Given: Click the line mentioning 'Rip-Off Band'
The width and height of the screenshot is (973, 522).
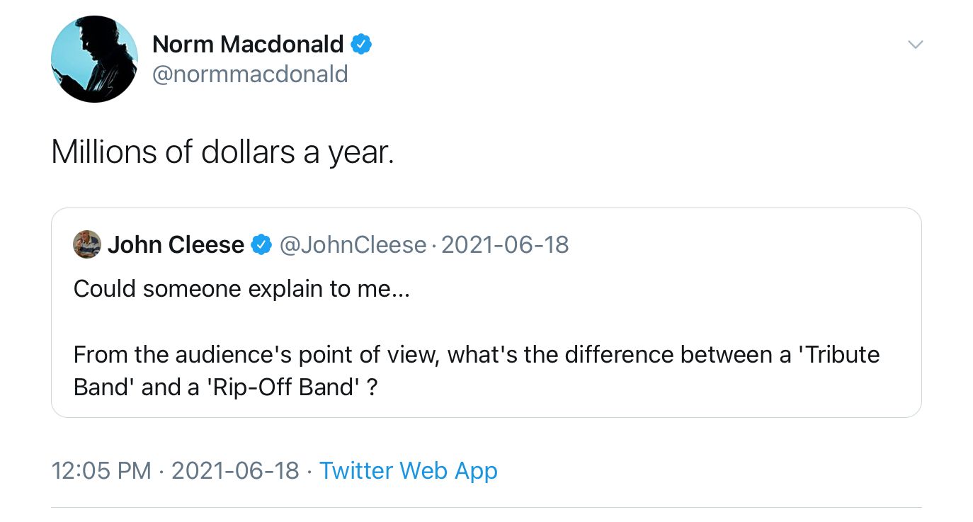Looking at the screenshot, I should pos(225,387).
